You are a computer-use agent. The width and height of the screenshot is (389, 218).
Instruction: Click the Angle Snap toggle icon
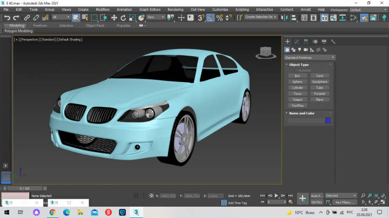210,18
